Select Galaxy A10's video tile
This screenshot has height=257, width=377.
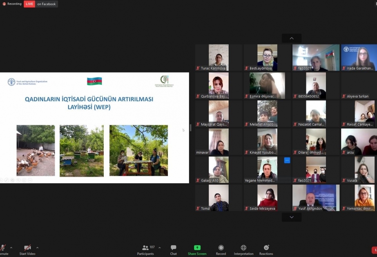point(219,170)
